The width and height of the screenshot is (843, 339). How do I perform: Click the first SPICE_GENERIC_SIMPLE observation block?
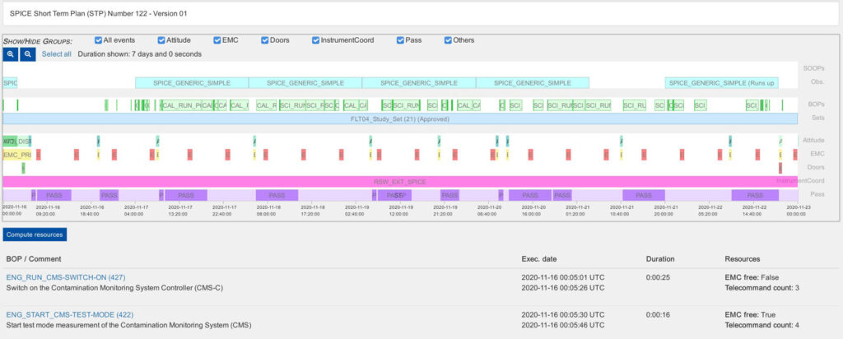[x=191, y=83]
